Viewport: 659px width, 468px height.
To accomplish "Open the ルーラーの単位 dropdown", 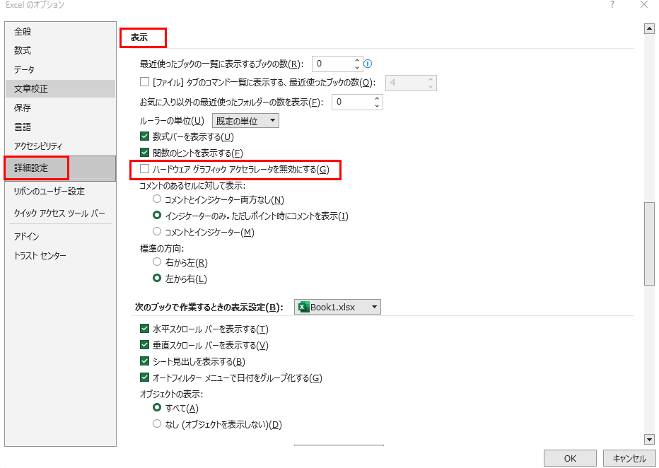I will [245, 121].
